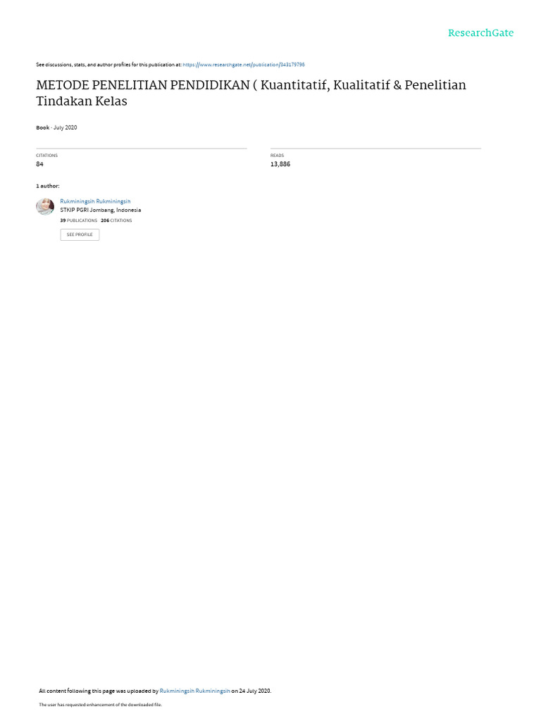Click the CITATIONS heading label
The height and width of the screenshot is (721, 541).
point(47,156)
